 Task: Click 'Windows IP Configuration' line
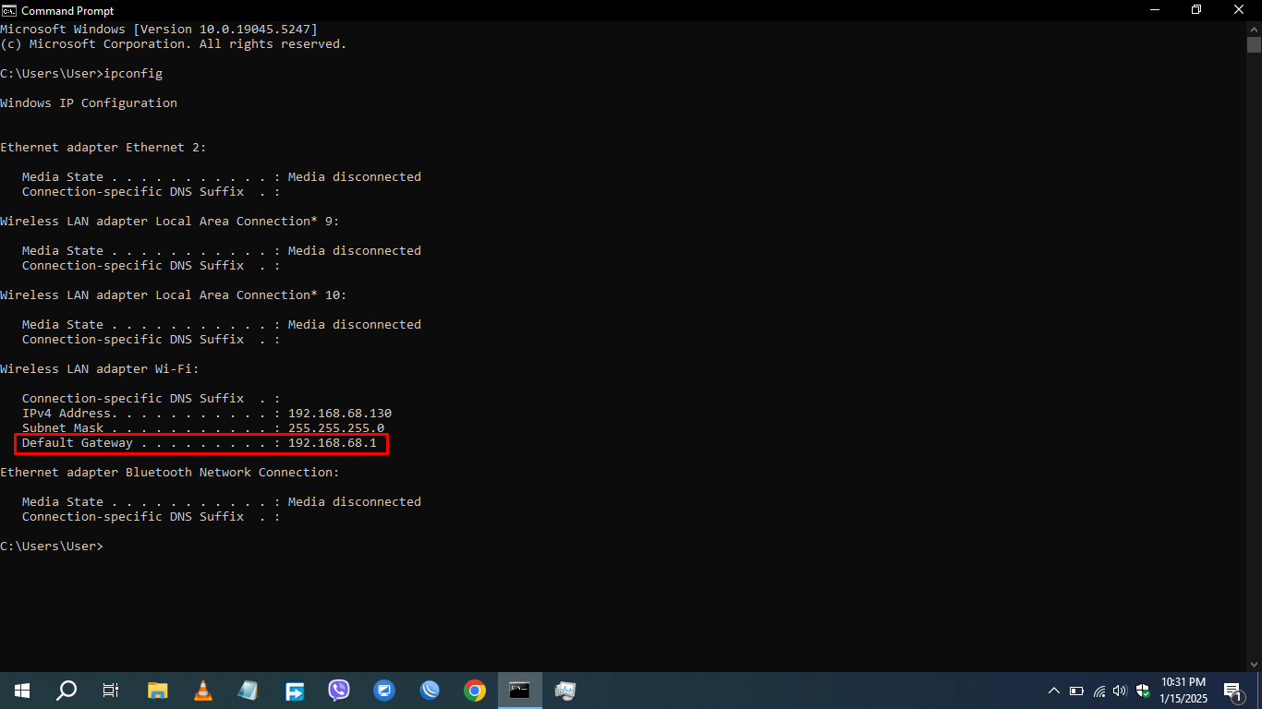point(89,103)
